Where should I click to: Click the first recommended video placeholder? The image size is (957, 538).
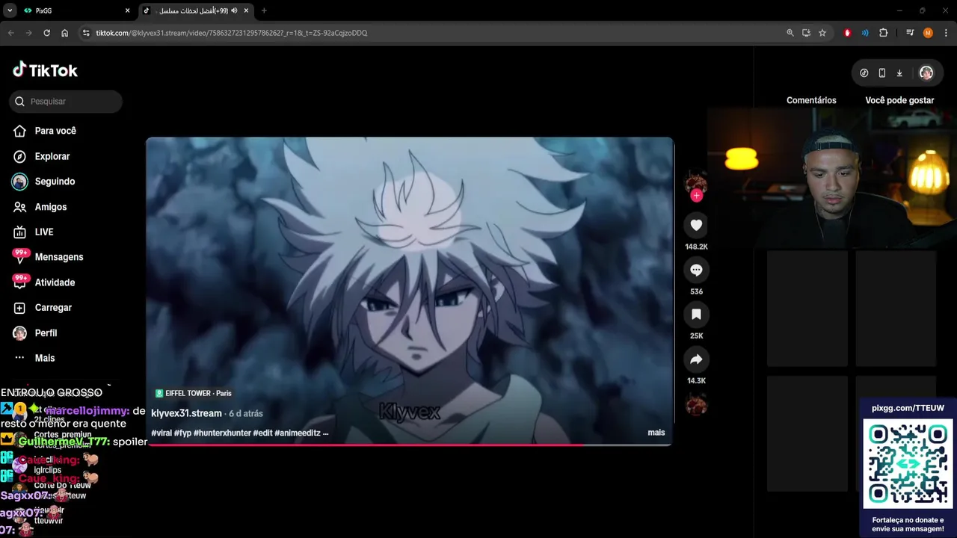tap(807, 308)
